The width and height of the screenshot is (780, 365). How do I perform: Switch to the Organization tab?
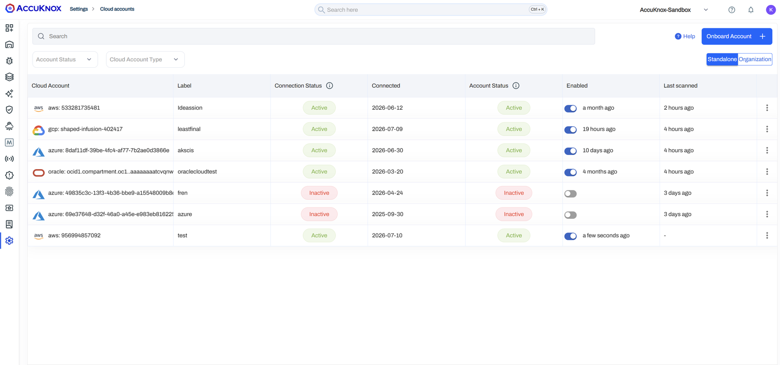pyautogui.click(x=755, y=59)
